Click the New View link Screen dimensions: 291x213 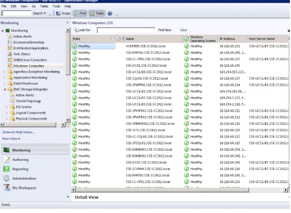coord(11,139)
